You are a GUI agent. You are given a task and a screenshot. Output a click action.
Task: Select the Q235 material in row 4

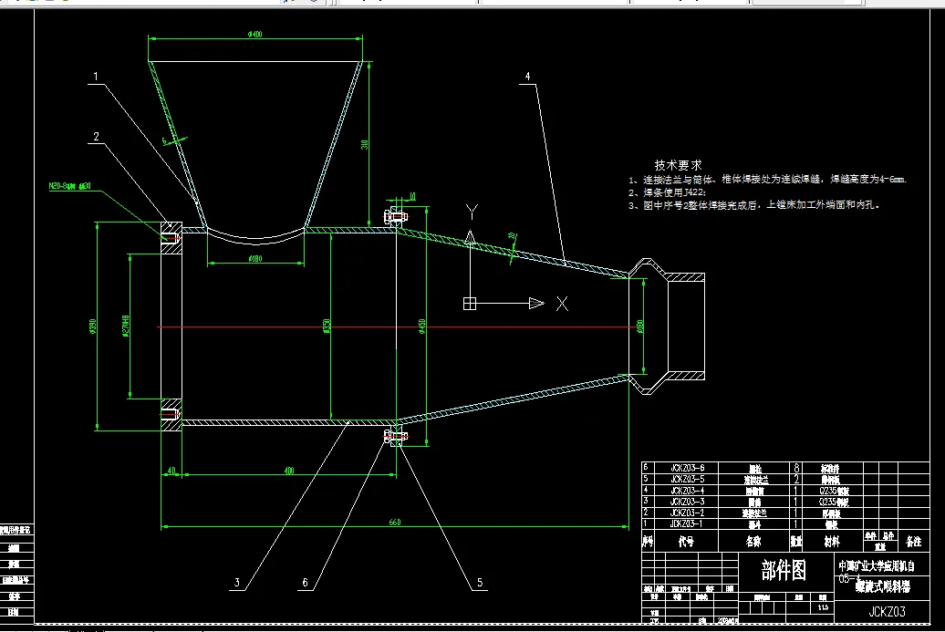click(x=834, y=491)
